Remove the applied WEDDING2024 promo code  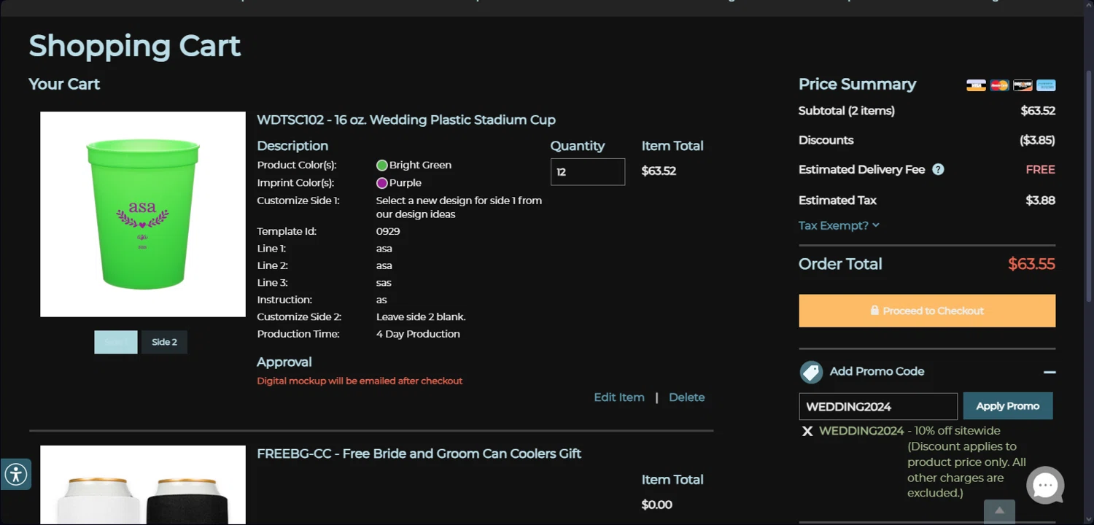coord(807,431)
